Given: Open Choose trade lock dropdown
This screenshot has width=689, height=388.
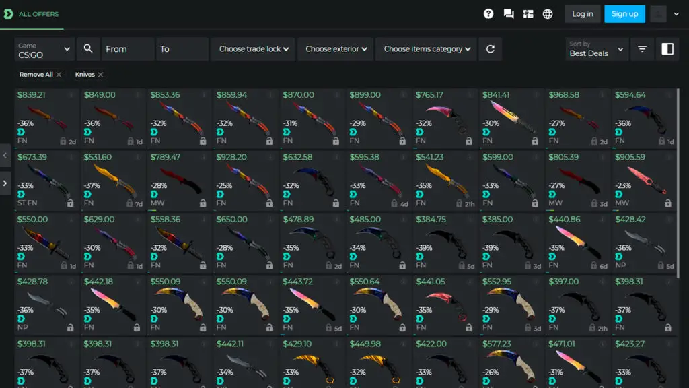Looking at the screenshot, I should (254, 48).
